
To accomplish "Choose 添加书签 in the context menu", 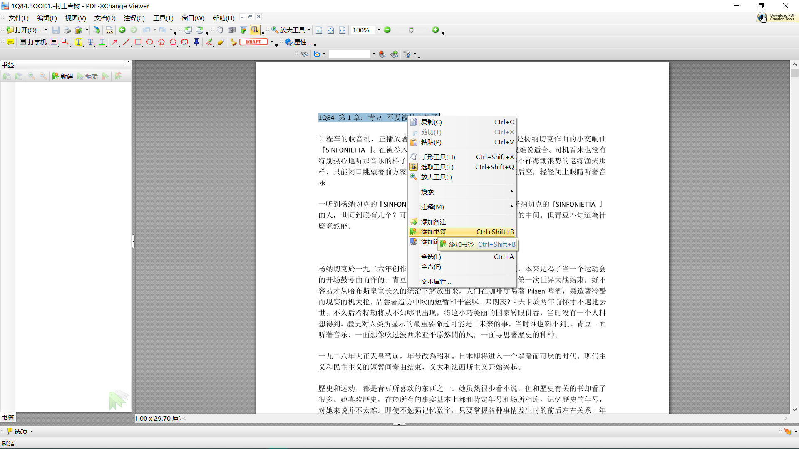I will pyautogui.click(x=462, y=232).
